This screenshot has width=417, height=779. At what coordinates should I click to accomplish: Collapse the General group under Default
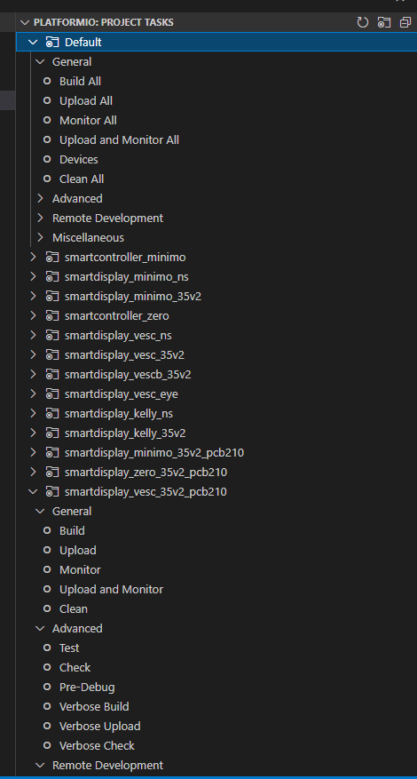[40, 61]
